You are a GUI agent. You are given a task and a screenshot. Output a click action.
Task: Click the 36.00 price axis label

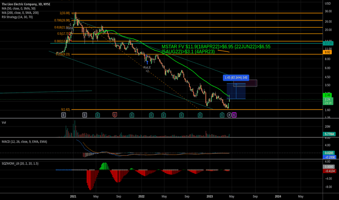(x=328, y=12)
